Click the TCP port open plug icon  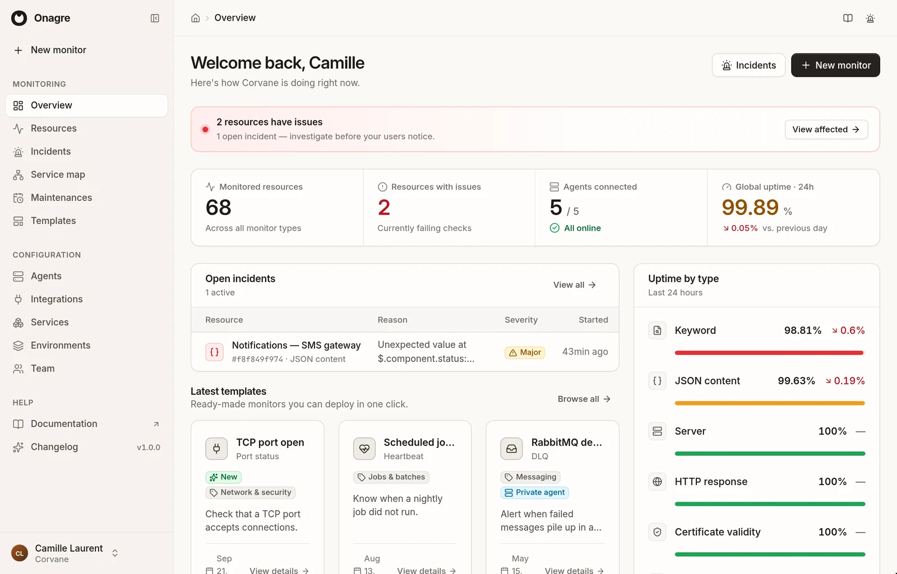coord(216,449)
